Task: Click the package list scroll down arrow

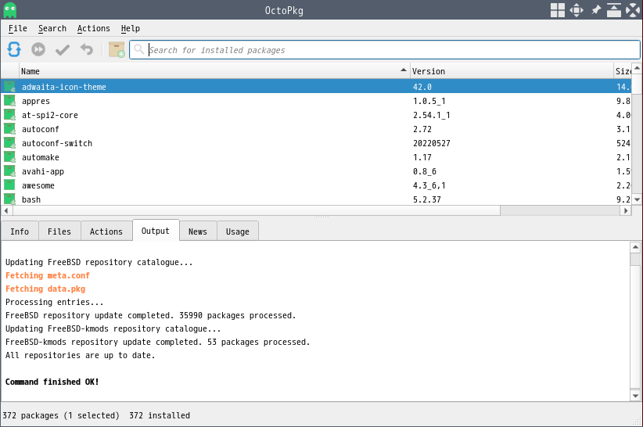Action: [637, 199]
